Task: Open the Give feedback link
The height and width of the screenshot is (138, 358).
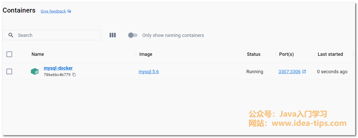Action: [53, 11]
